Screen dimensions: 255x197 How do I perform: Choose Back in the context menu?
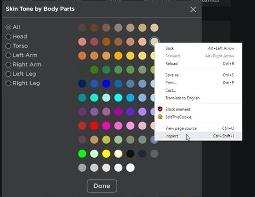199,48
